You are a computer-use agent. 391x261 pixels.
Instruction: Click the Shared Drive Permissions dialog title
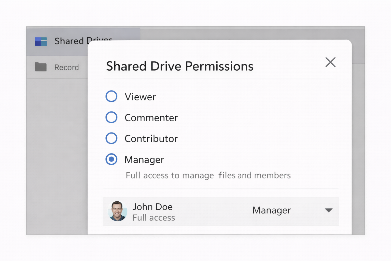click(180, 66)
